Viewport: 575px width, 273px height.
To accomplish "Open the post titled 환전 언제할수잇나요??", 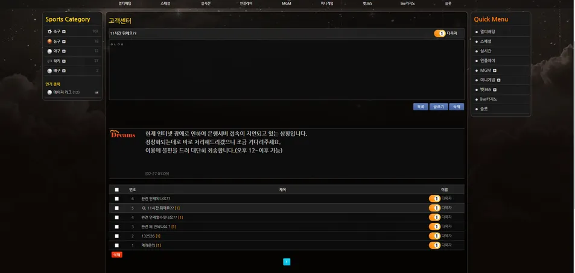I will pos(159,218).
